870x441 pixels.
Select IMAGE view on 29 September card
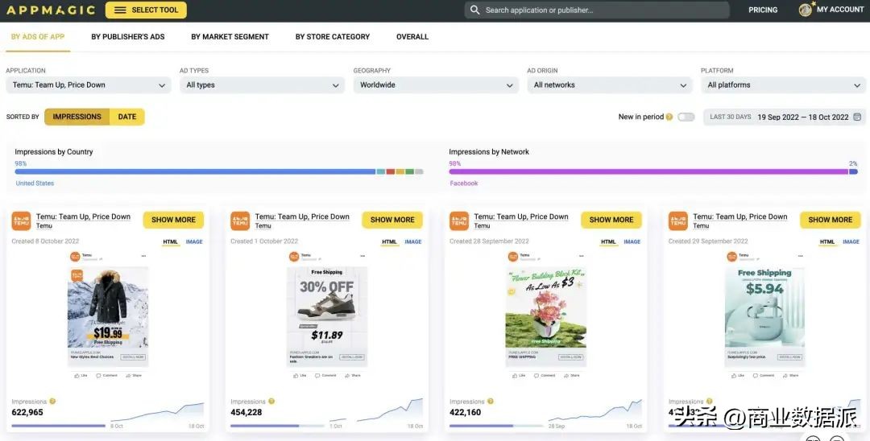[851, 242]
